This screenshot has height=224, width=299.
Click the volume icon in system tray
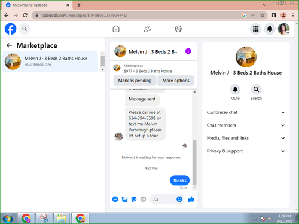tap(270, 219)
